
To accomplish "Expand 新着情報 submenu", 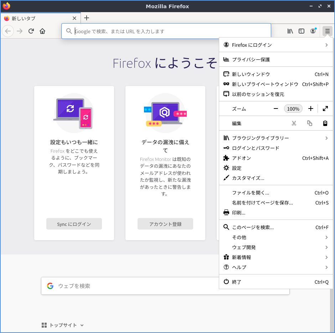I will click(276, 257).
